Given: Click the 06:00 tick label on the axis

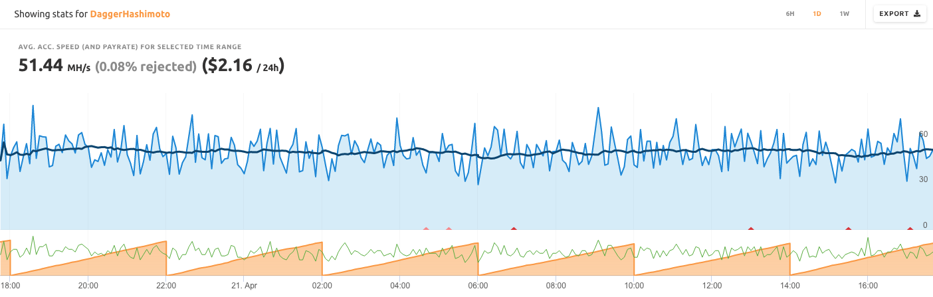Looking at the screenshot, I should tap(478, 286).
